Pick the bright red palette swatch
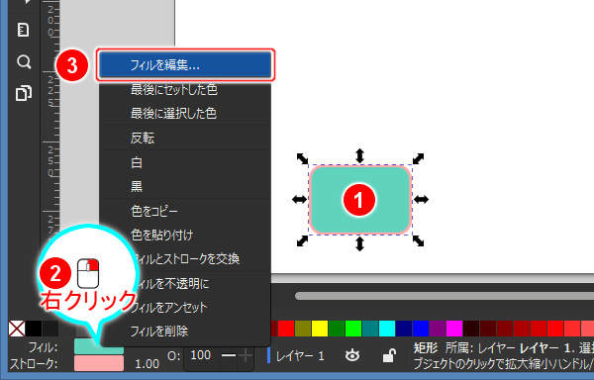Screen dimensions: 594x380 click(x=286, y=329)
